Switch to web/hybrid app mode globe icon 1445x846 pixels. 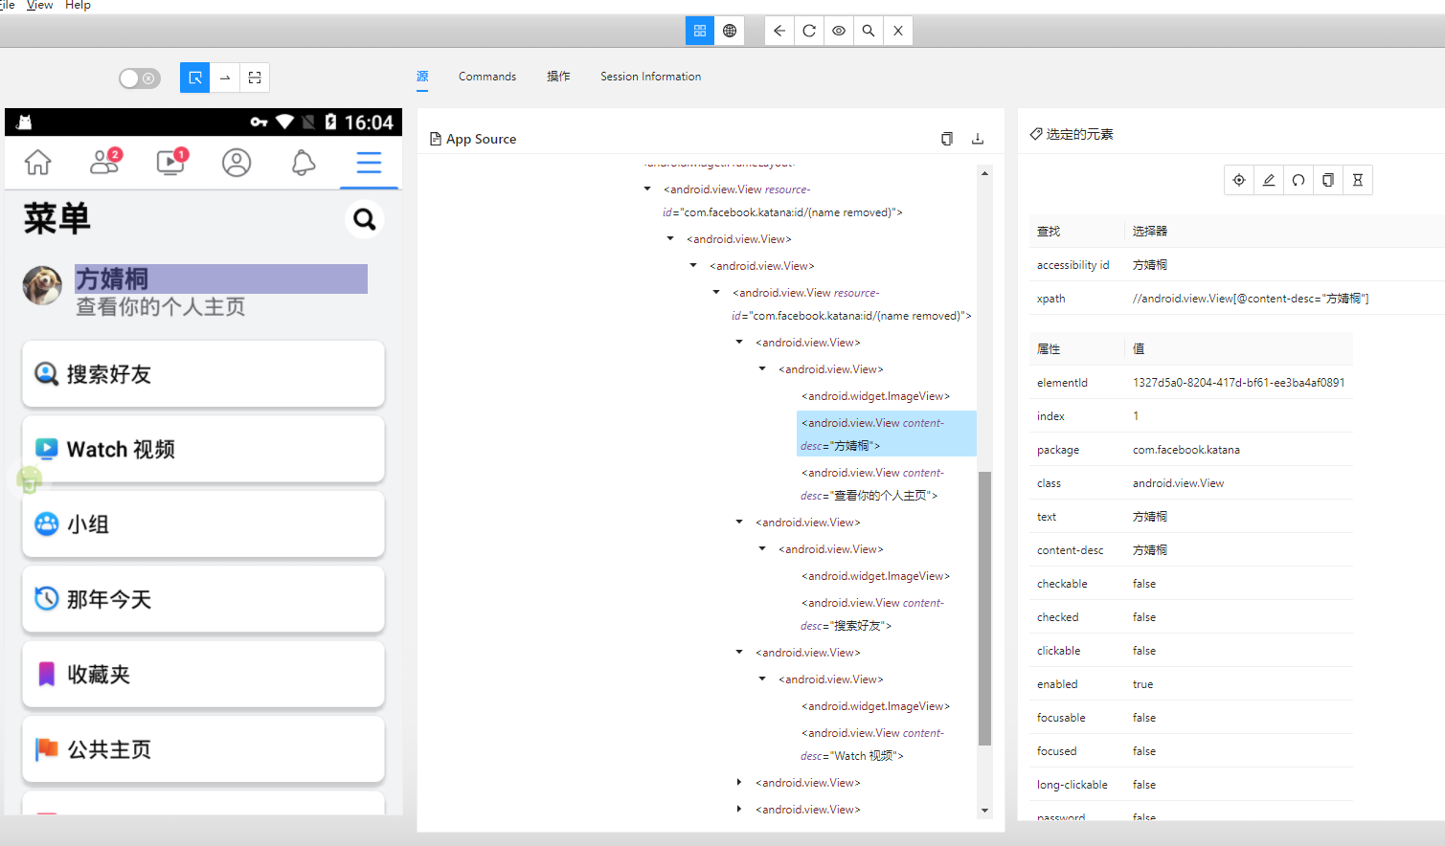(x=730, y=31)
